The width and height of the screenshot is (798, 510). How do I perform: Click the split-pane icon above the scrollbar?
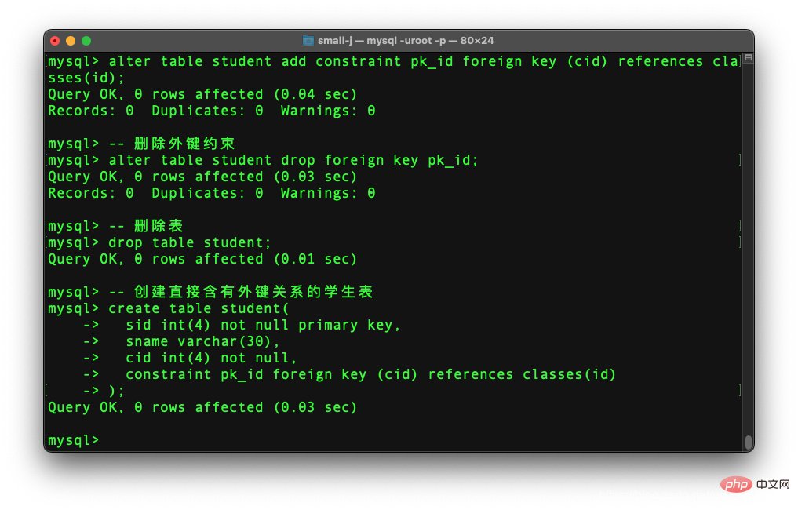[x=749, y=57]
